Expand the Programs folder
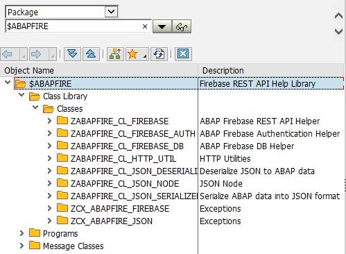Screen dimensions: 346x254 tap(21, 233)
